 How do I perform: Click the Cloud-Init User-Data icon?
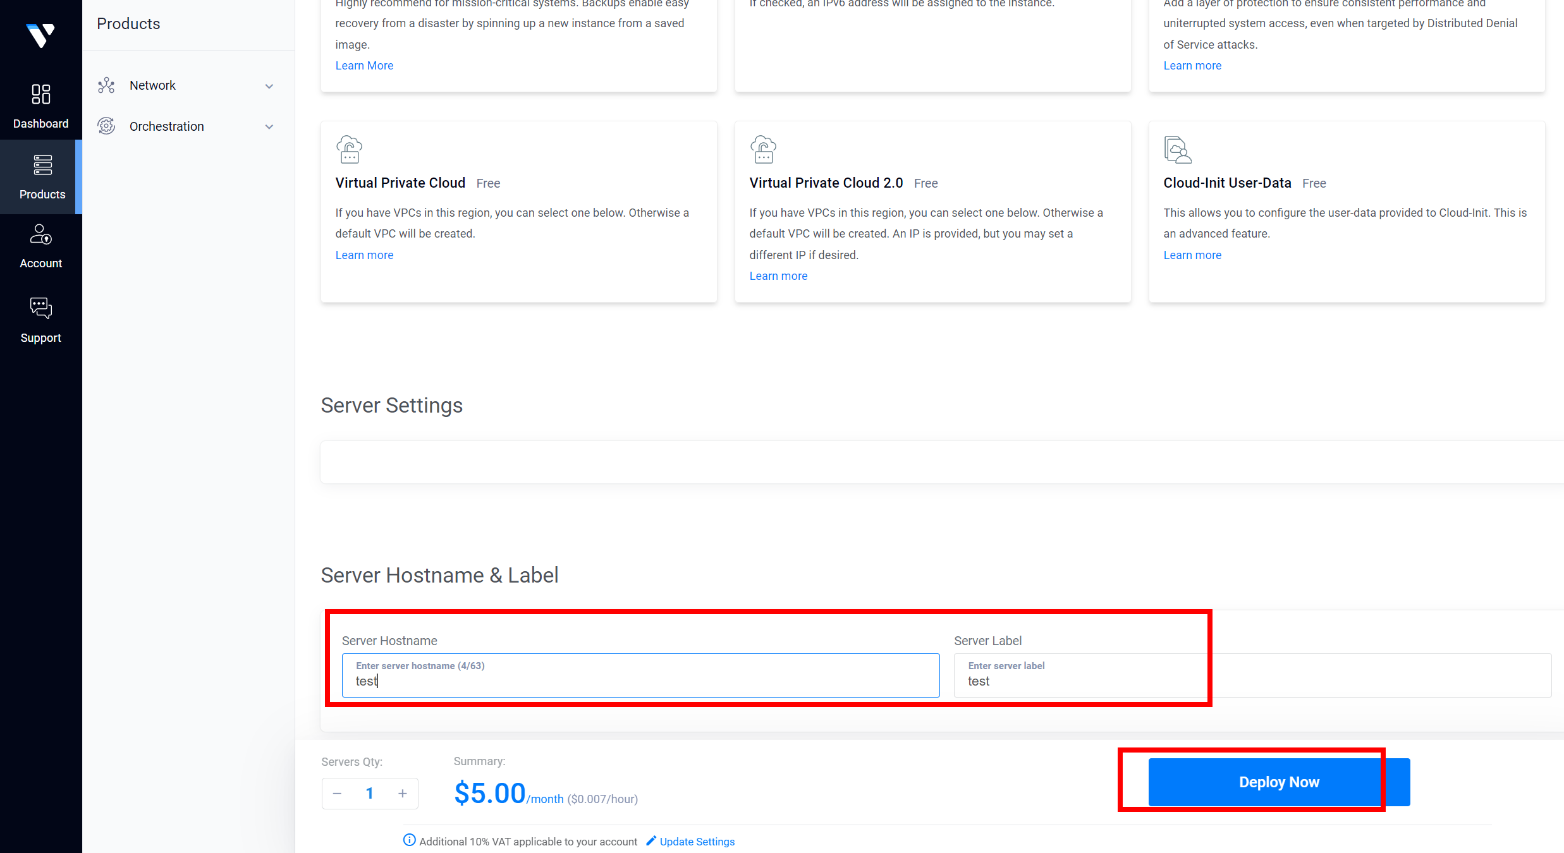click(1177, 150)
